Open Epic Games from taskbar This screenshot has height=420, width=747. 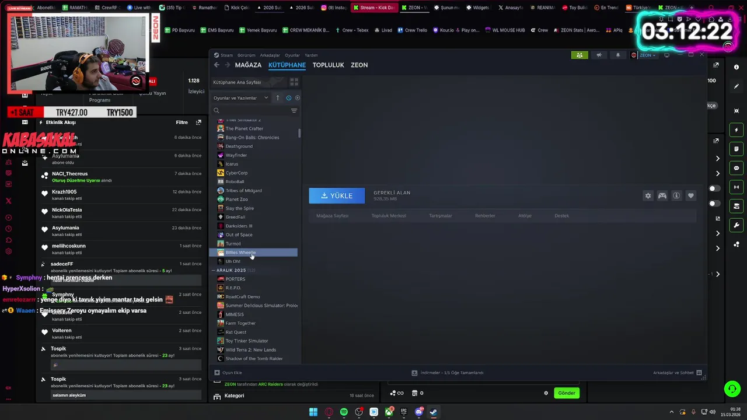403,412
